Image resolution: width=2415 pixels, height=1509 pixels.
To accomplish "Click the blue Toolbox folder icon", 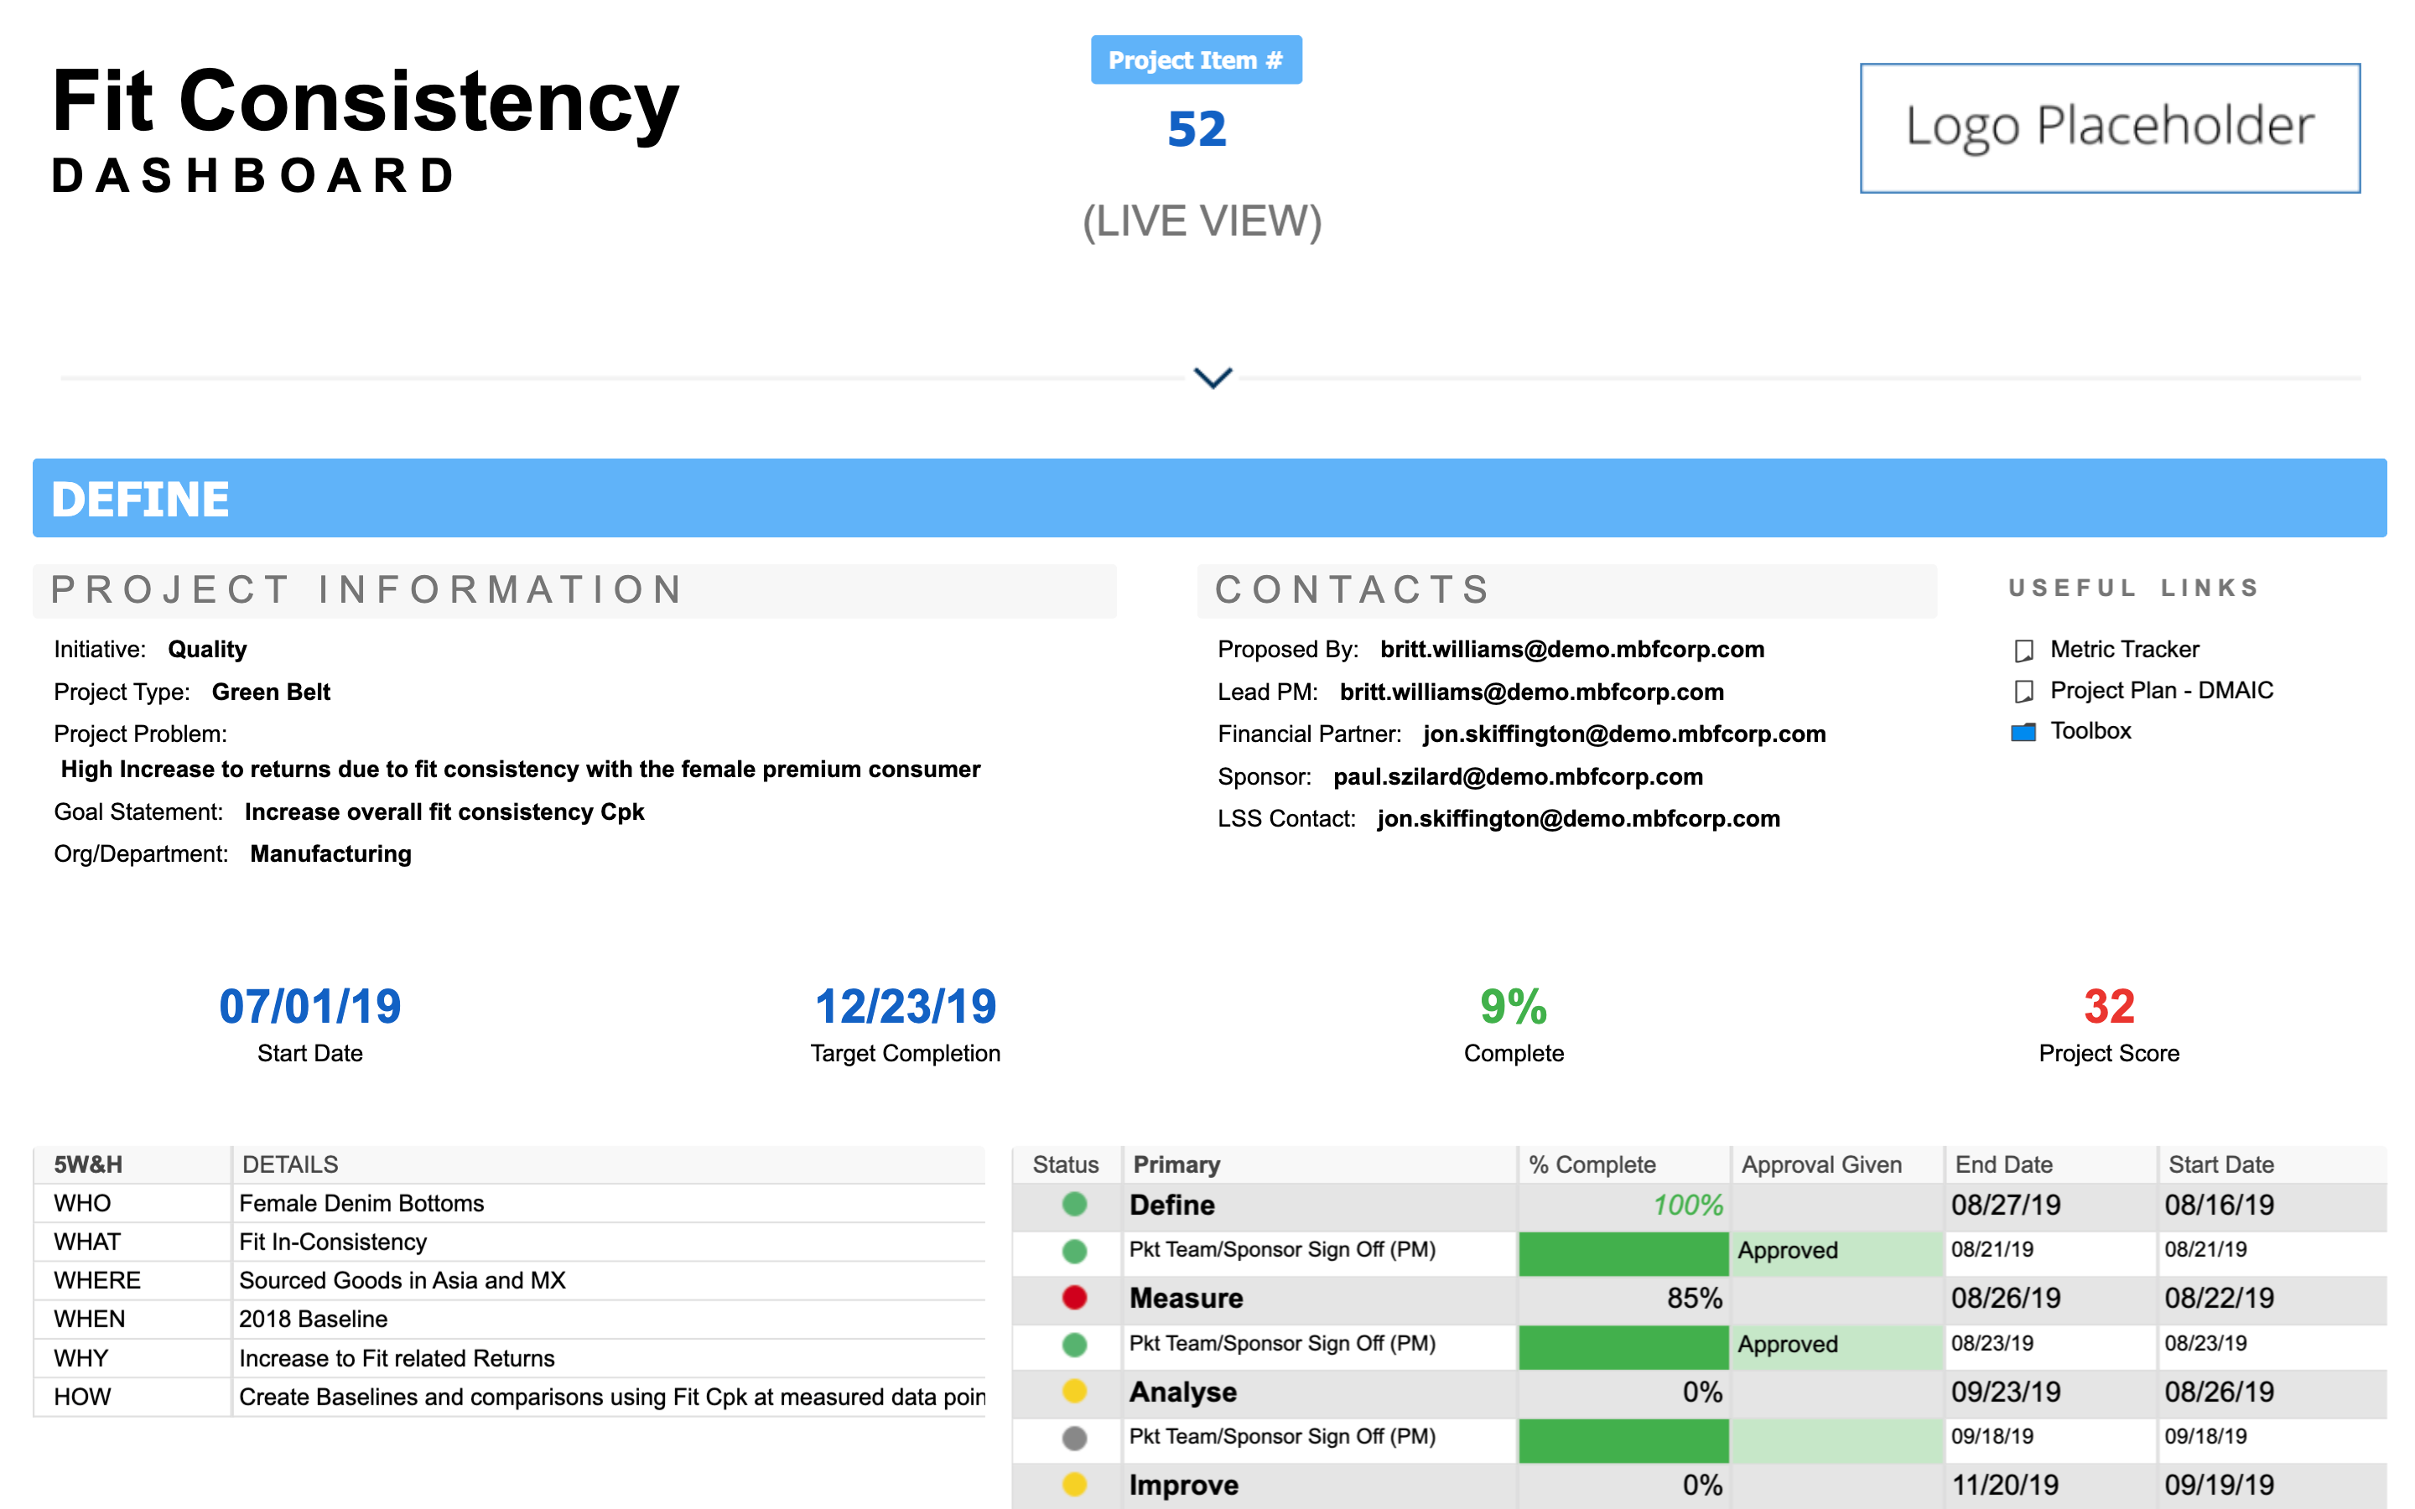I will pyautogui.click(x=2023, y=733).
